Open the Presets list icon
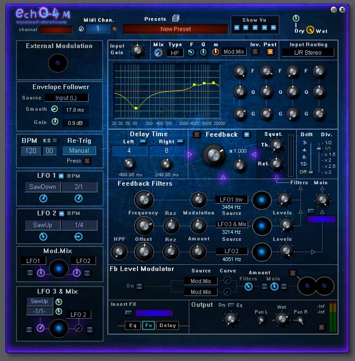This screenshot has height=361, width=355. coord(176,18)
